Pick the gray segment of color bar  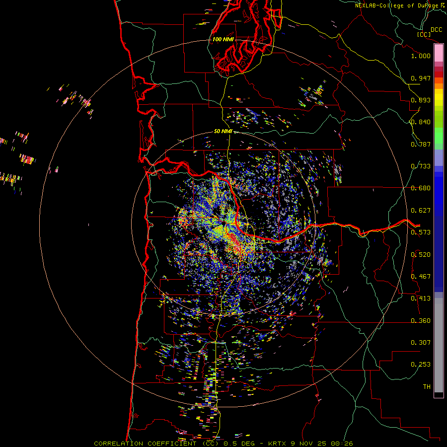[439, 345]
